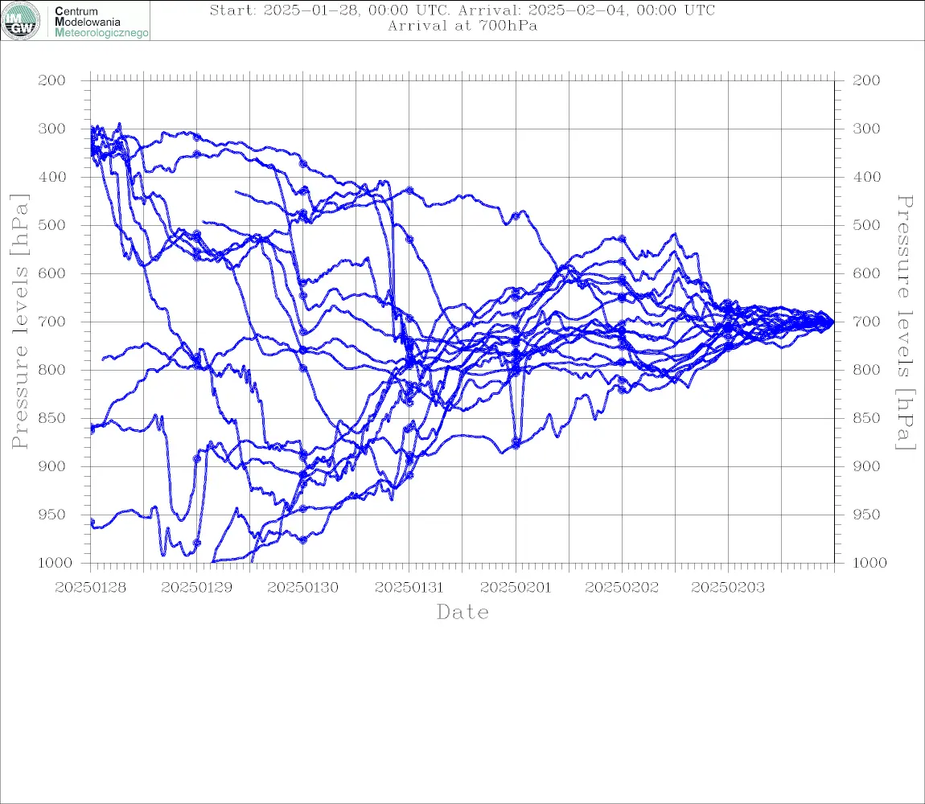Viewport: 925px width, 804px height.
Task: Click the date label 20250130
Action: point(302,588)
